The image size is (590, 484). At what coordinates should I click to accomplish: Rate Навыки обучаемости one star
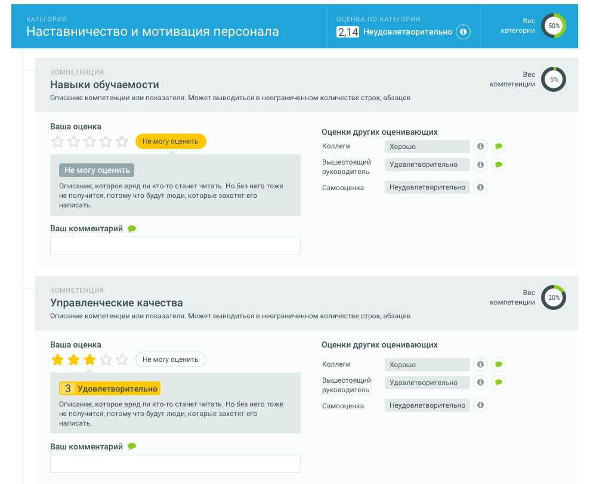(x=58, y=142)
